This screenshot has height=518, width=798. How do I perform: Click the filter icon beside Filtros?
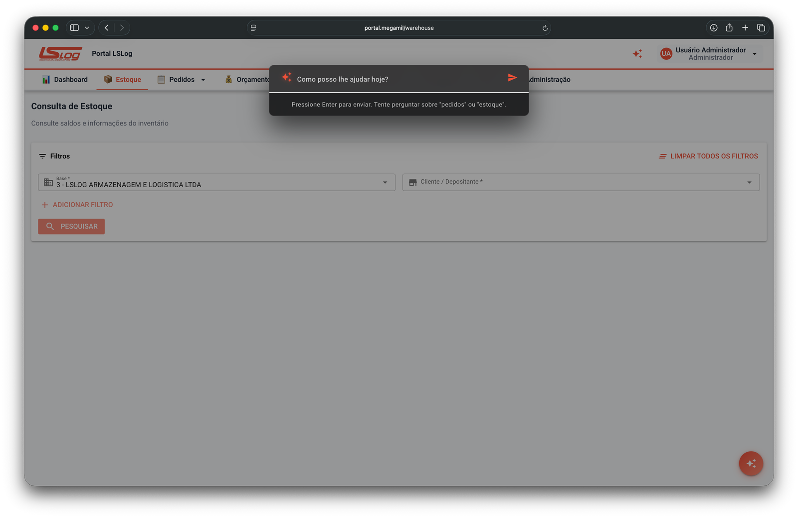click(42, 156)
